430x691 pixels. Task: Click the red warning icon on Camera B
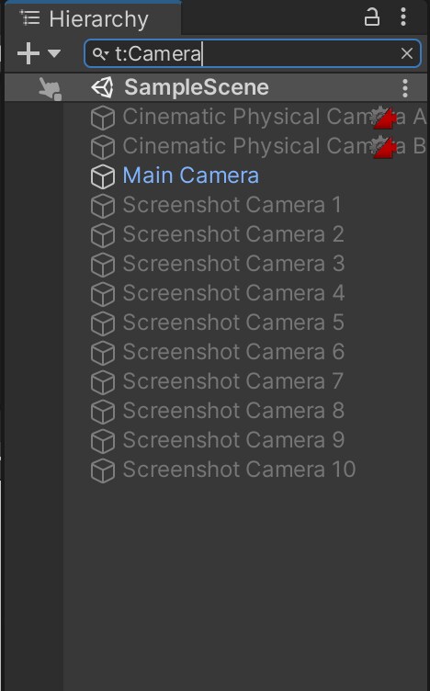(383, 147)
